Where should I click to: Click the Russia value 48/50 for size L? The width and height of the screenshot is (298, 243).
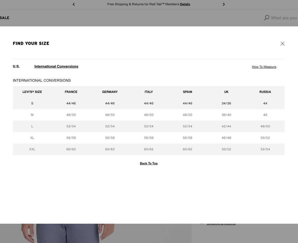pyautogui.click(x=265, y=126)
